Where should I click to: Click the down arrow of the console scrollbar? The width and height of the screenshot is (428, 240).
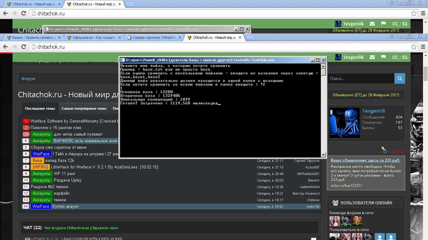[323, 155]
